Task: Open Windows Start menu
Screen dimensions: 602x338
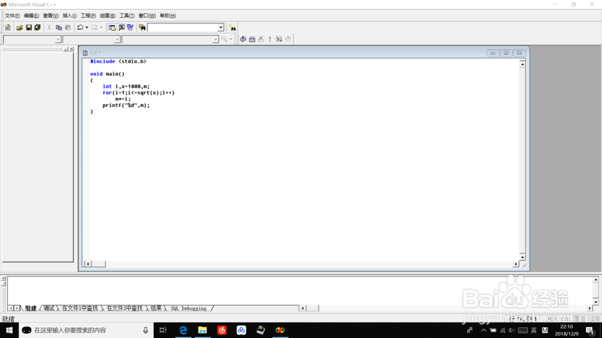Action: point(9,330)
